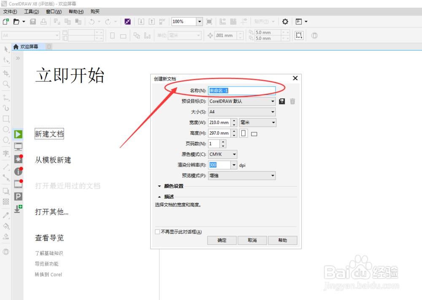The image size is (422, 300).
Task: Click the Gallery filmstrip icon in sidebar
Action: [18, 184]
